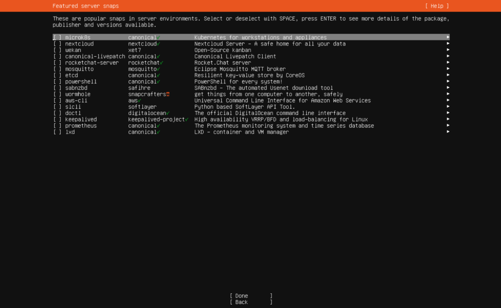The image size is (501, 308).
Task: Click the verified checkmark next to rocketchat publisher
Action: pyautogui.click(x=161, y=63)
